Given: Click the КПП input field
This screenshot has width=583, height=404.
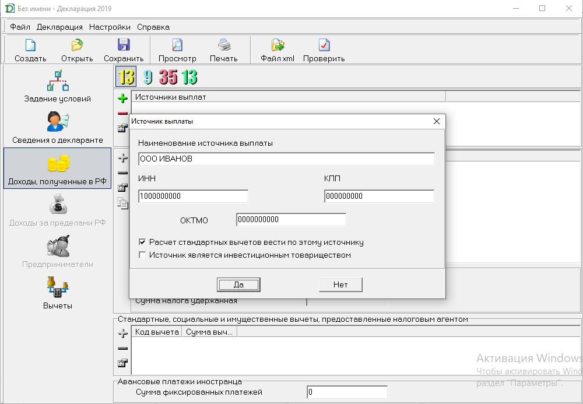Looking at the screenshot, I should [380, 196].
